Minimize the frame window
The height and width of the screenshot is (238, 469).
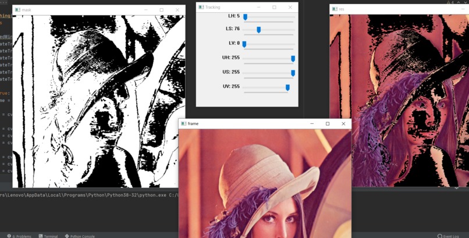point(312,123)
